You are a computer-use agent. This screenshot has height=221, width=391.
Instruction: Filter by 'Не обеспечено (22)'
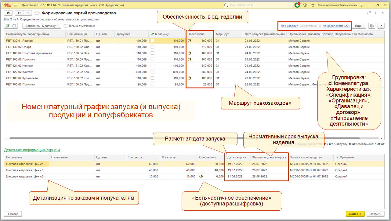click(336, 26)
